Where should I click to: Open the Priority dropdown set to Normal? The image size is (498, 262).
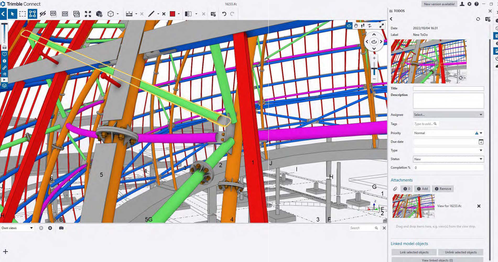coord(448,133)
